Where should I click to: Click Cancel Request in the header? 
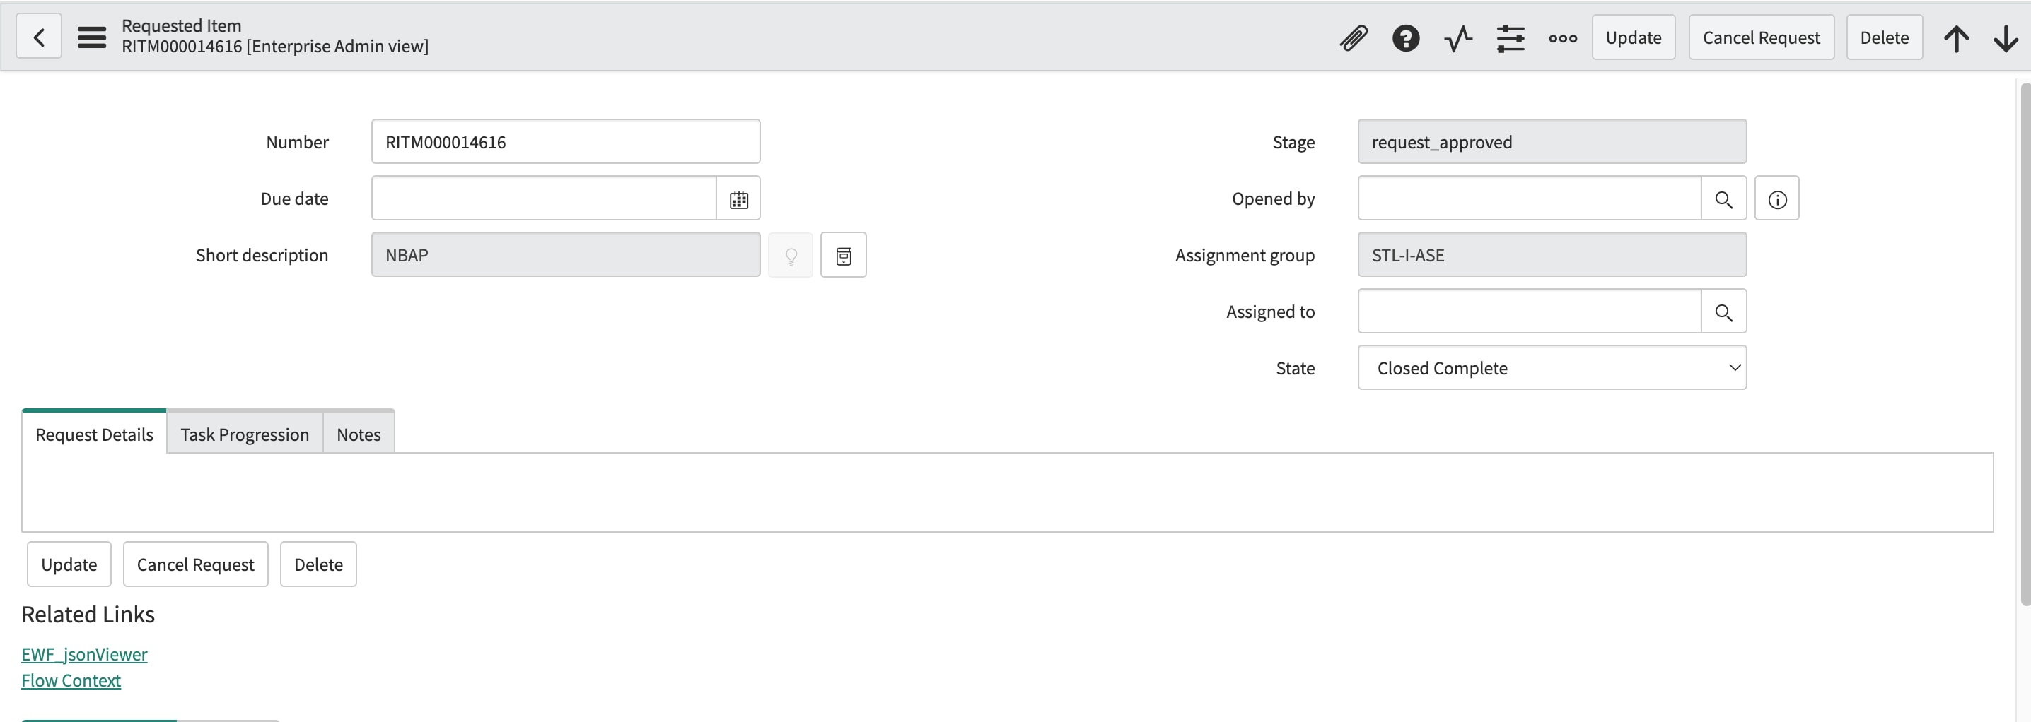[1761, 37]
